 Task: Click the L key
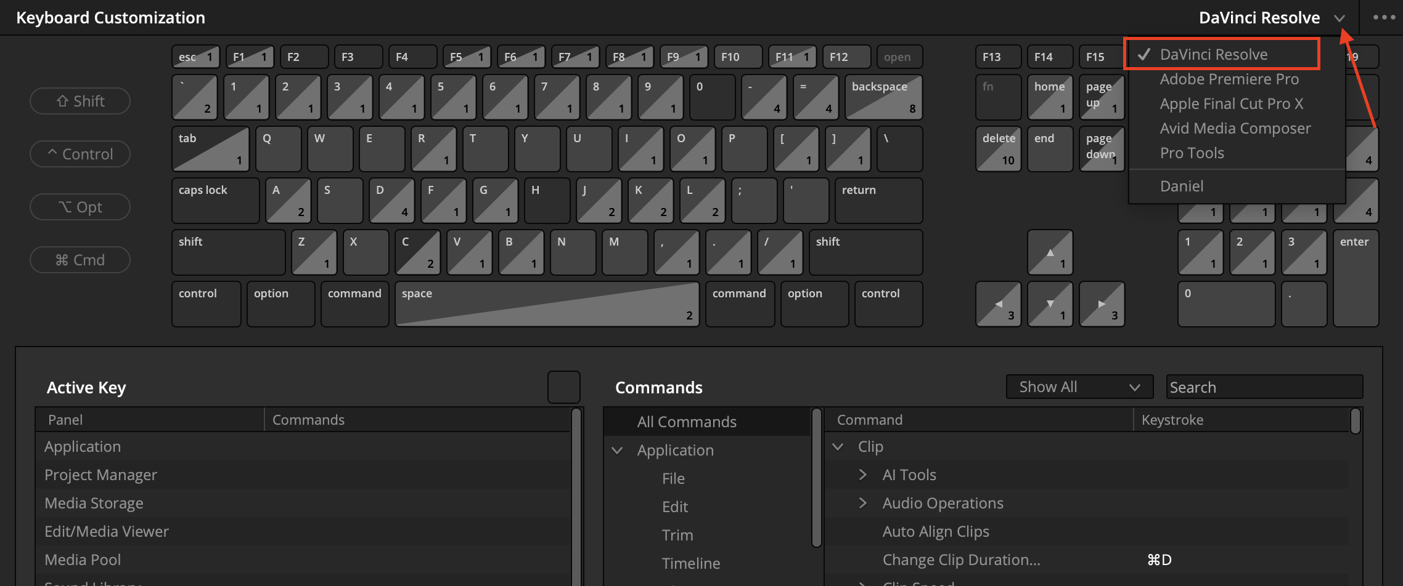pyautogui.click(x=703, y=201)
